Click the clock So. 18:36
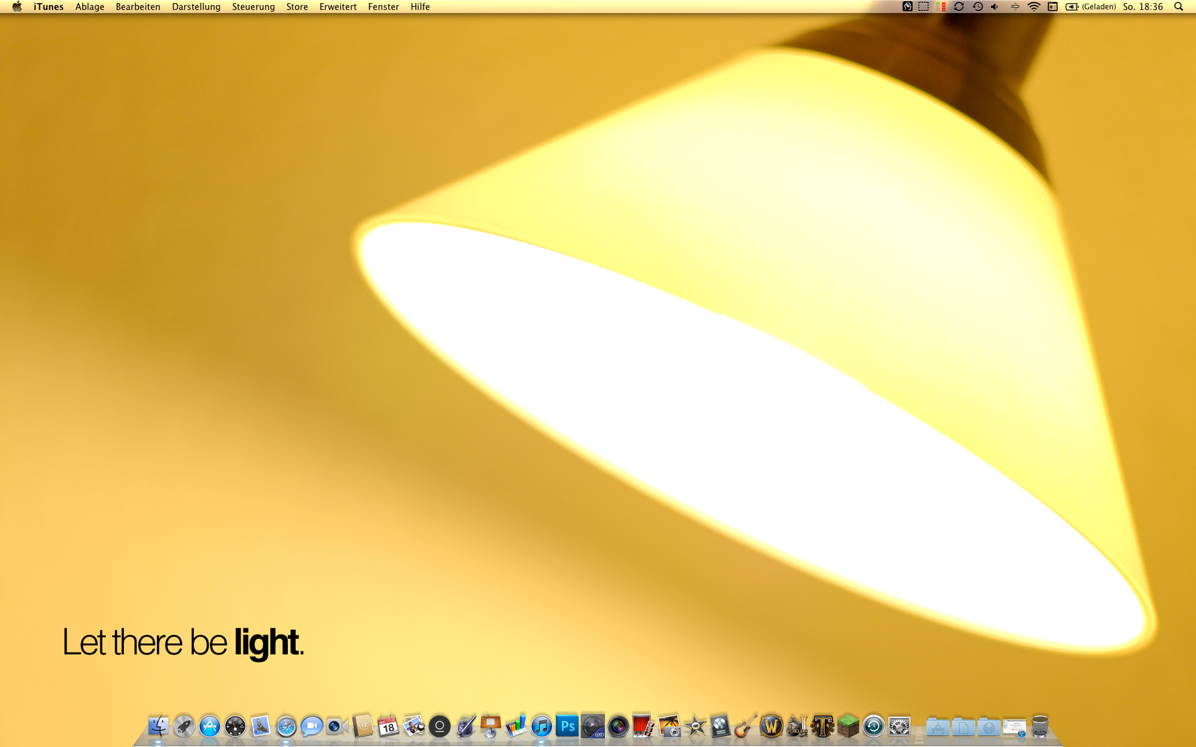Image resolution: width=1196 pixels, height=747 pixels. pos(1143,7)
